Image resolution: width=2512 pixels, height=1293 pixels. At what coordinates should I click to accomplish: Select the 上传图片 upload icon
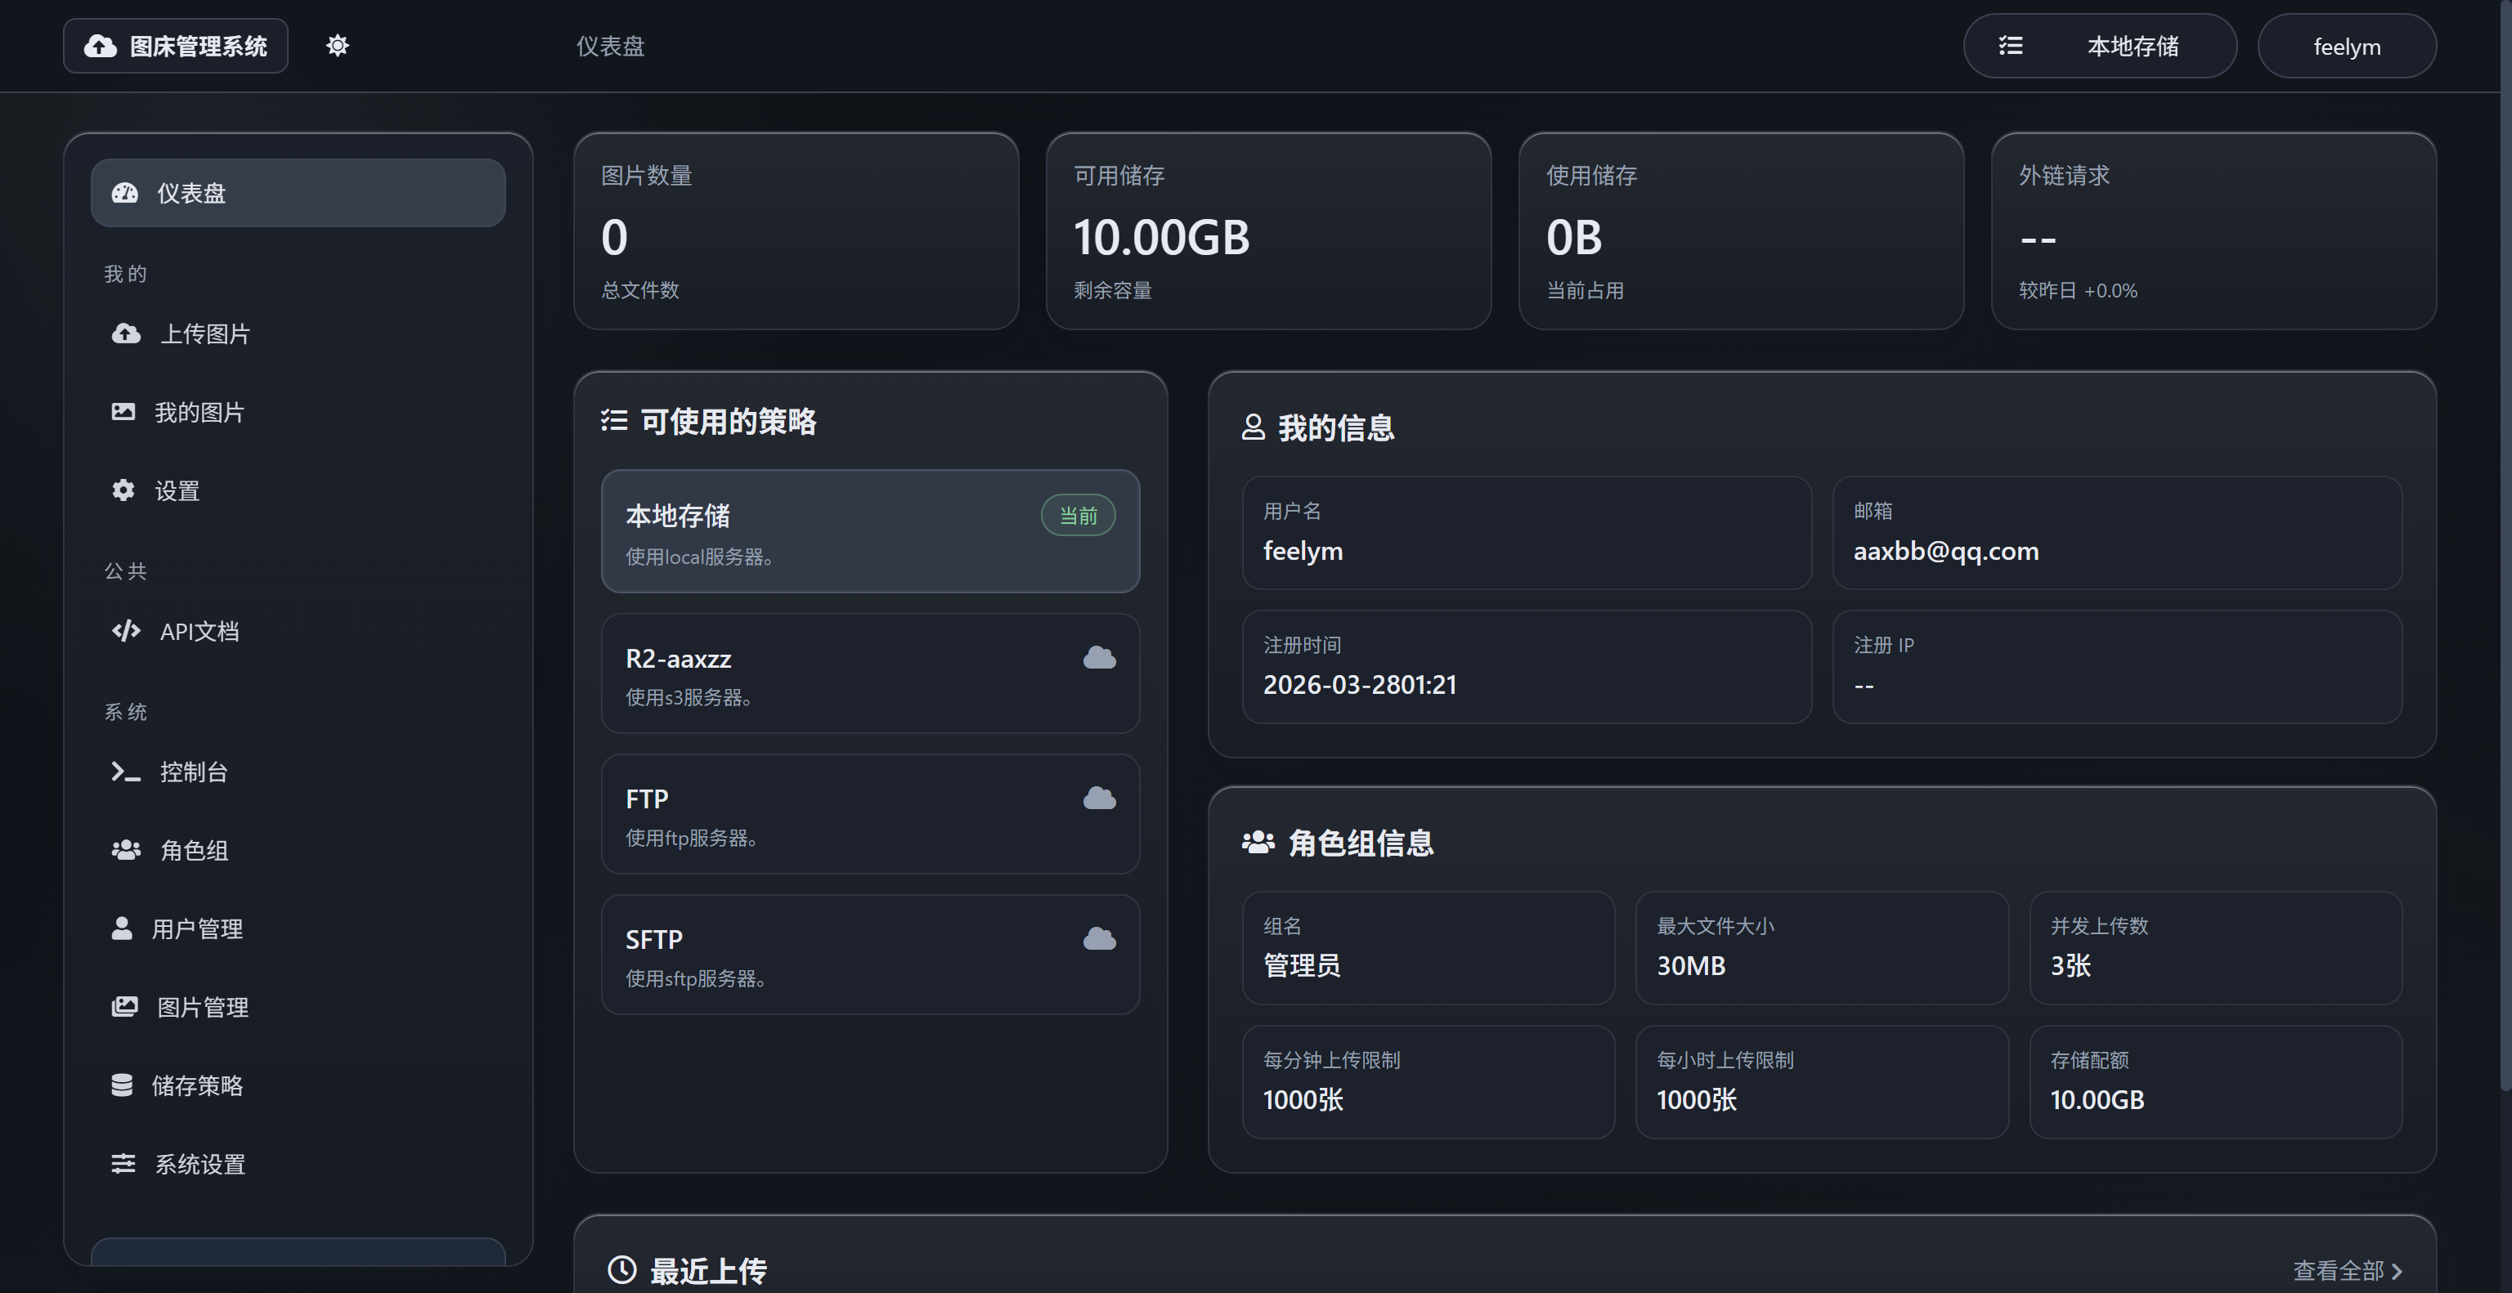point(125,333)
